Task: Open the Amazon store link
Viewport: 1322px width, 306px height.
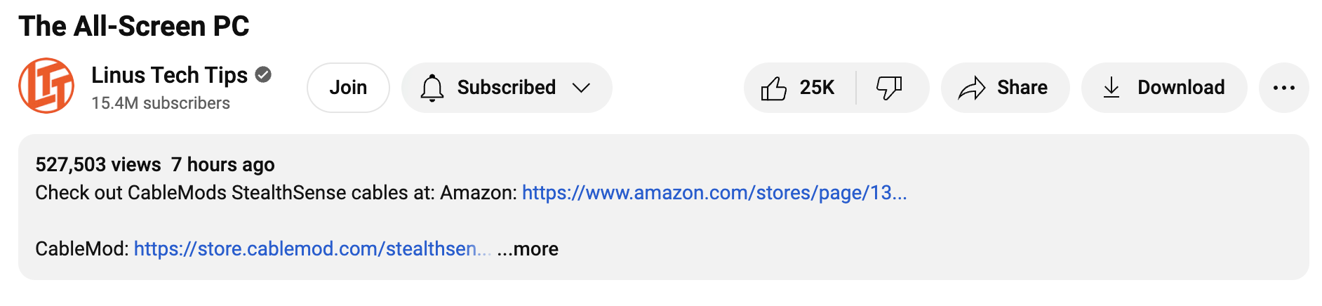Action: point(714,193)
